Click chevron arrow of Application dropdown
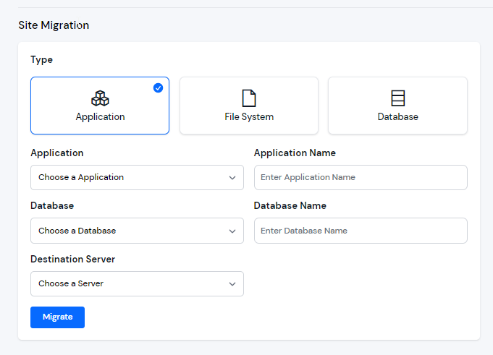Image resolution: width=493 pixels, height=355 pixels. (232, 178)
